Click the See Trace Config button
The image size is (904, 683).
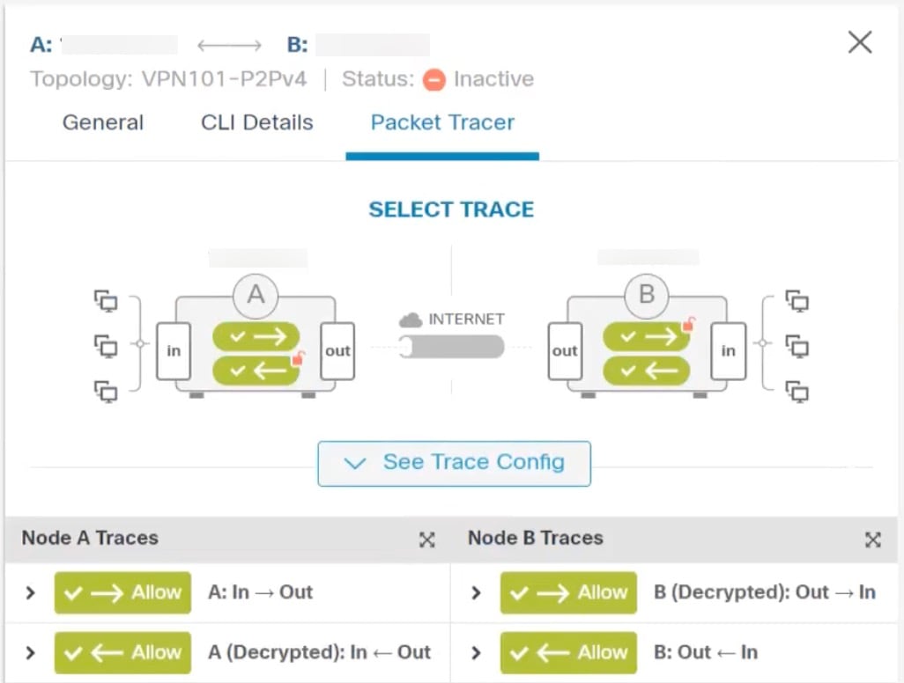(454, 462)
